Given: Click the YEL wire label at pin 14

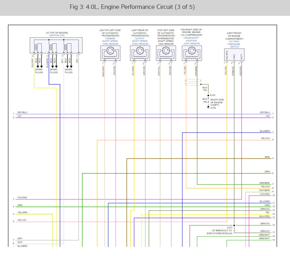Looking at the screenshot, I should coord(268,213).
